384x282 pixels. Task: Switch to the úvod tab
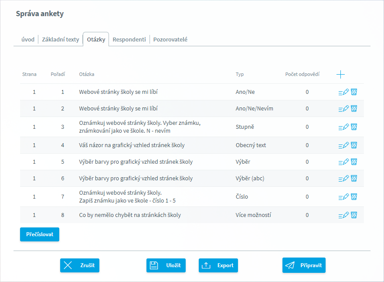(28, 39)
